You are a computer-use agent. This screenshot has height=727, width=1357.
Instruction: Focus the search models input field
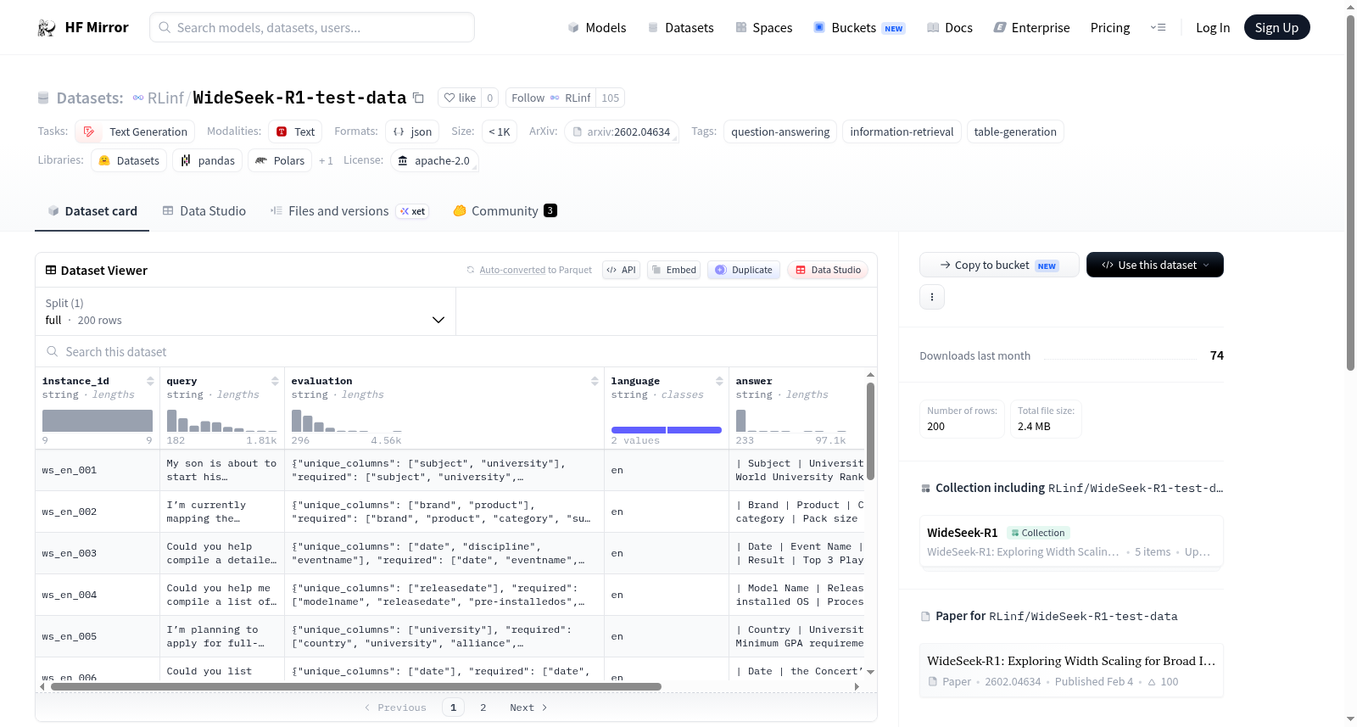[x=312, y=28]
